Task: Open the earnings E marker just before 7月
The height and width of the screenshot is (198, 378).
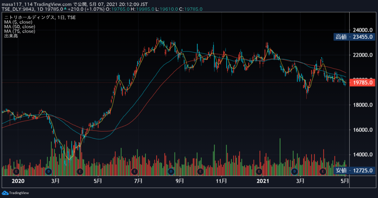Action: tap(134, 171)
